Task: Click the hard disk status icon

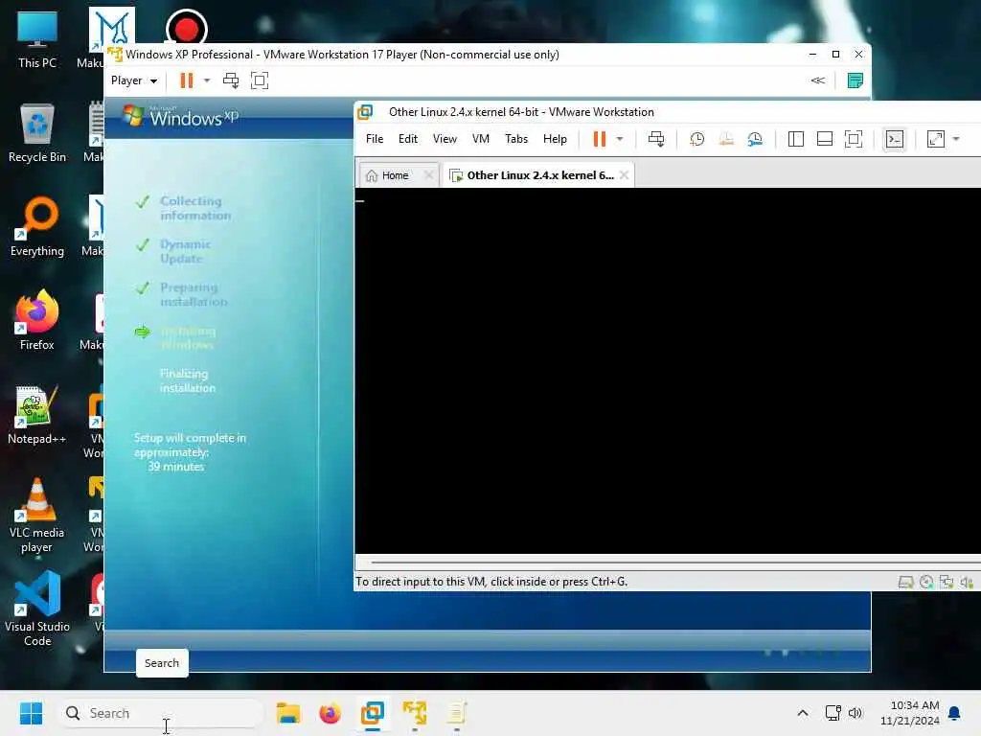Action: click(905, 582)
